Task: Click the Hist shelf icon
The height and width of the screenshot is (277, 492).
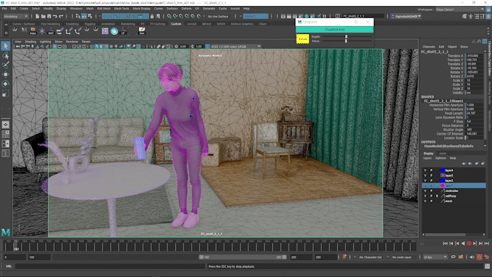Action: [142, 31]
